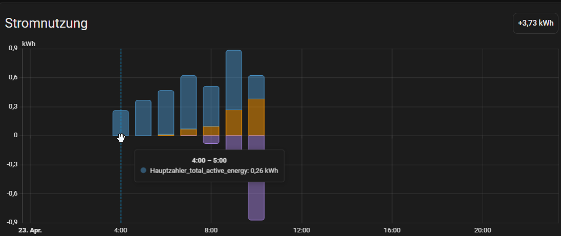Click the blue bar for 5:00
The image size is (561, 236).
click(x=143, y=118)
